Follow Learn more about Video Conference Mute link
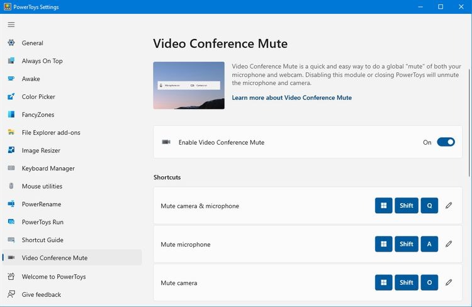The width and height of the screenshot is (472, 307). [291, 98]
